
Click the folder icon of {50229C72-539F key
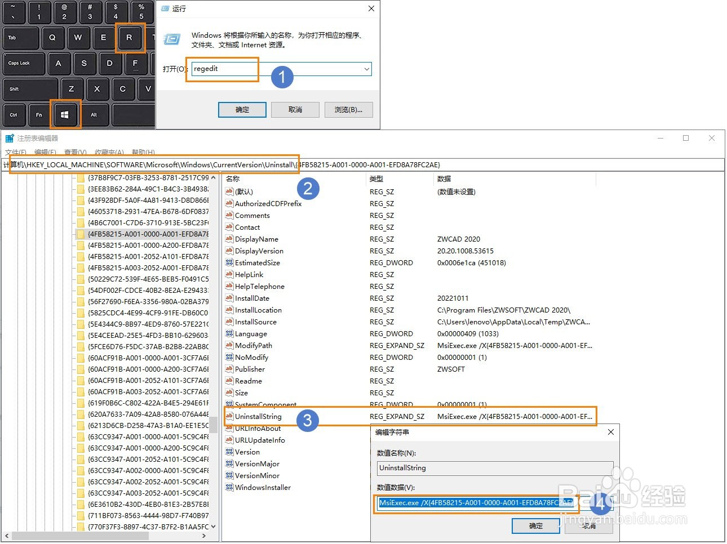click(81, 279)
